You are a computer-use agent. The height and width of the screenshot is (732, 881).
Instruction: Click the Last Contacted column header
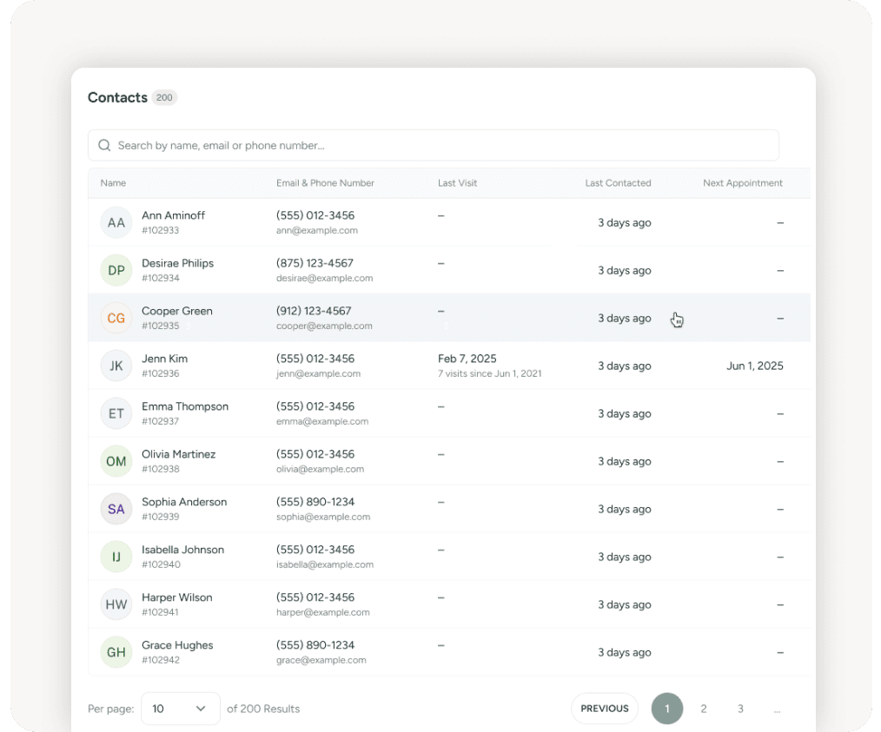click(x=618, y=183)
